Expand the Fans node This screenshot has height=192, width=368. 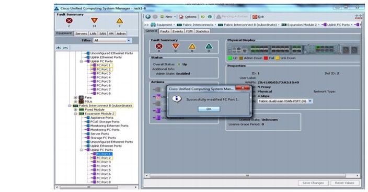[75, 97]
